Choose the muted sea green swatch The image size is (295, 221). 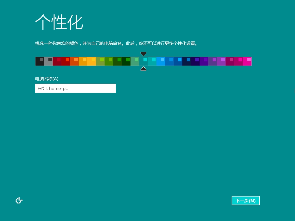point(135,61)
